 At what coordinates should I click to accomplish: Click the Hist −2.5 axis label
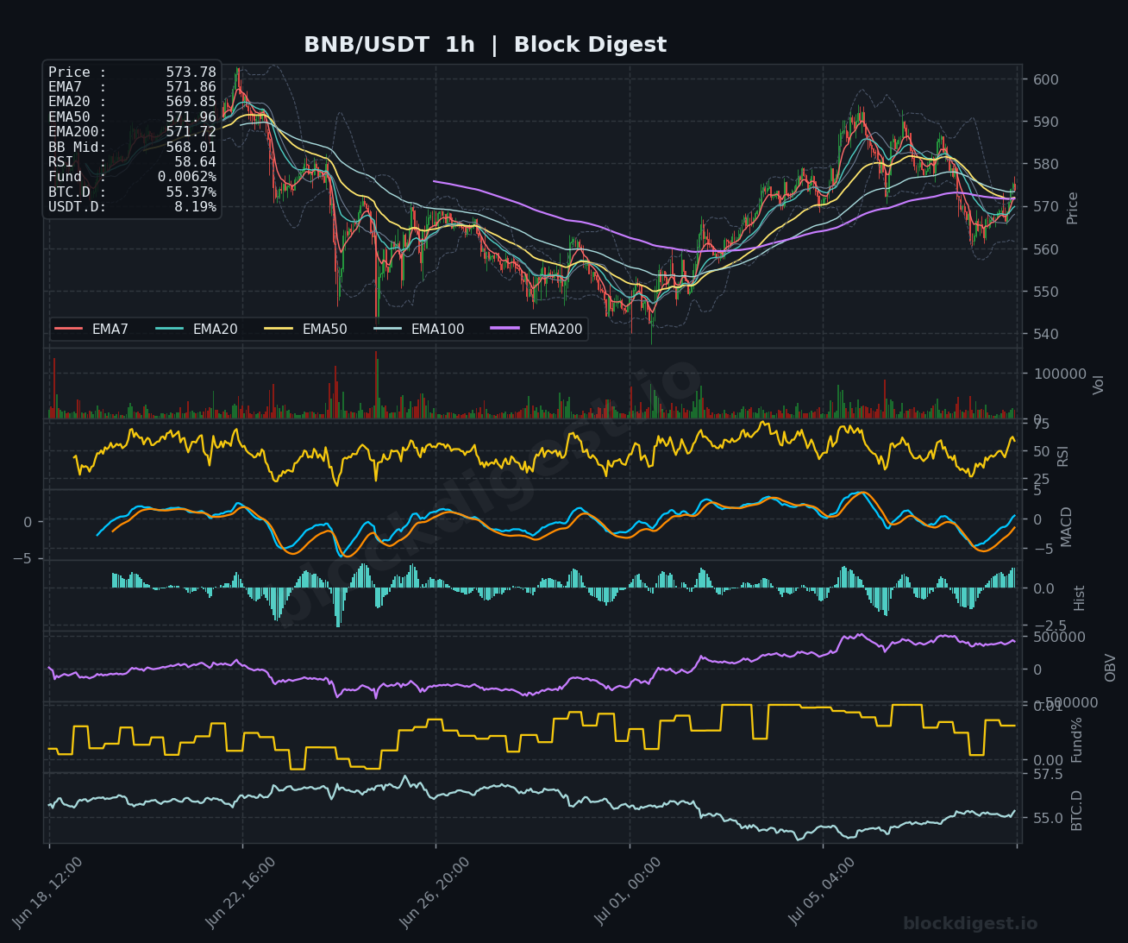[1049, 626]
